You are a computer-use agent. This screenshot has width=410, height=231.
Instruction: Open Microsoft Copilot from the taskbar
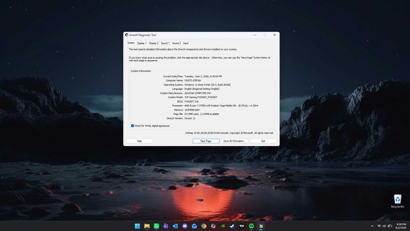coord(213,226)
